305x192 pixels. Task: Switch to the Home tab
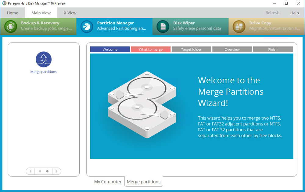(x=13, y=13)
